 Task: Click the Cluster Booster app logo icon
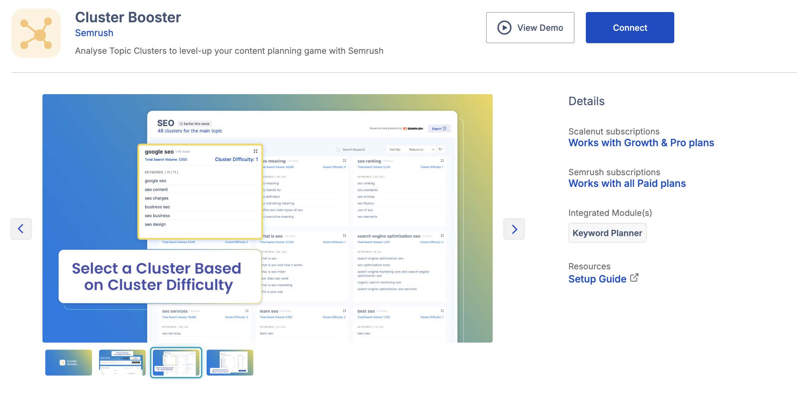pos(36,33)
